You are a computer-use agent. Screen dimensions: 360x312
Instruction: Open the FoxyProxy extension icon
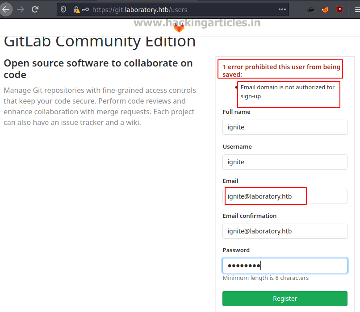coord(325,10)
